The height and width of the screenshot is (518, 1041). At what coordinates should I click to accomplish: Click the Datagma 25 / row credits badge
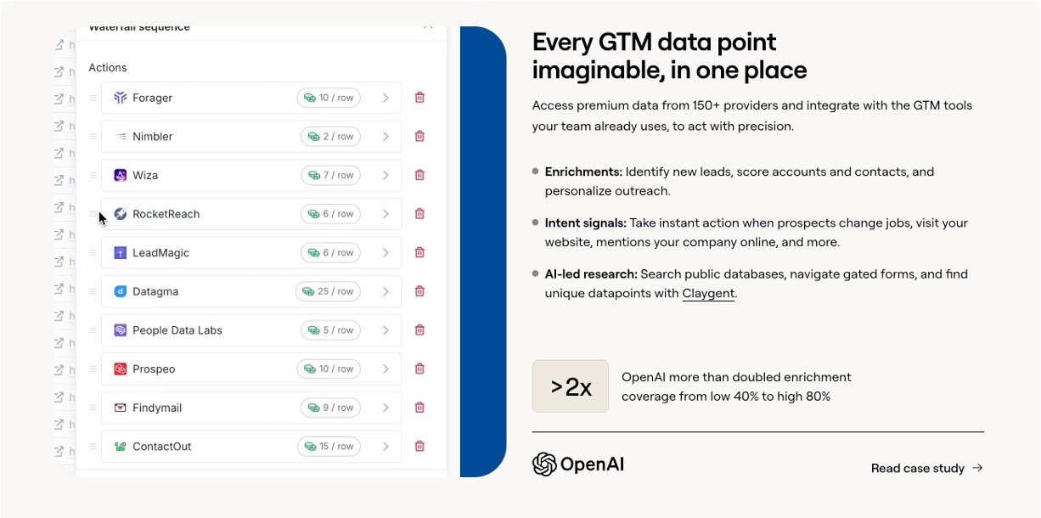(x=328, y=291)
